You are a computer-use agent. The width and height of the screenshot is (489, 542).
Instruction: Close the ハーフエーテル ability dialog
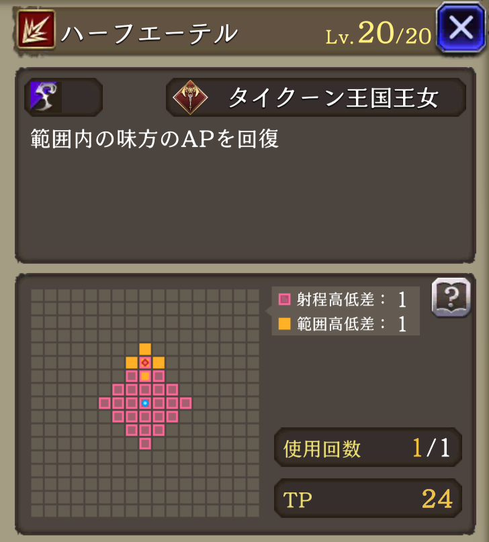coord(461,28)
